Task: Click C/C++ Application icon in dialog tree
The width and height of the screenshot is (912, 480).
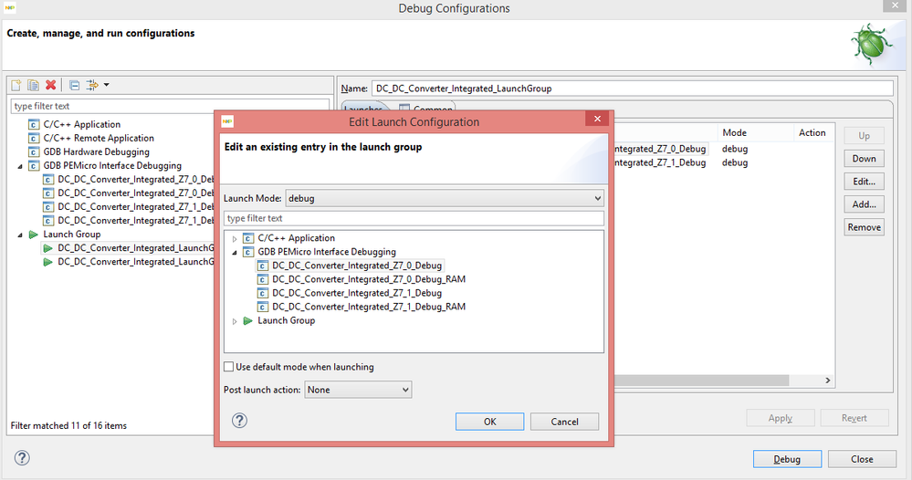Action: [248, 238]
